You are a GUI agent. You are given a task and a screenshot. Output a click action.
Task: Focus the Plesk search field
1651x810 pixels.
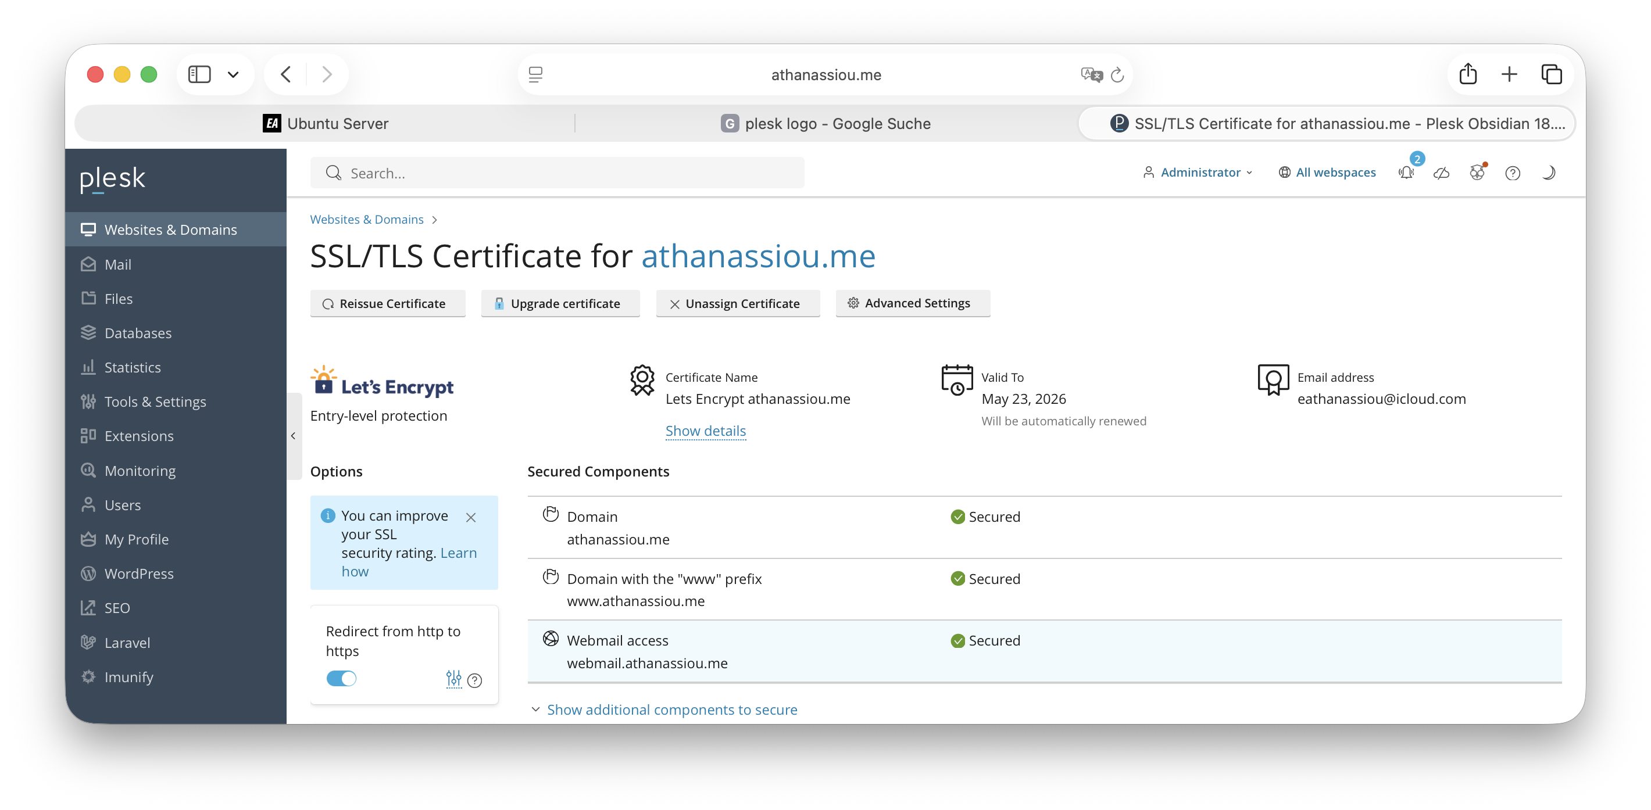click(x=556, y=173)
